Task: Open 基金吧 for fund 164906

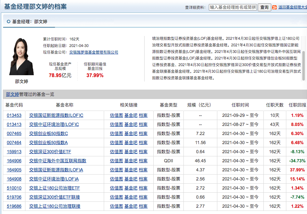Action: [131, 161]
